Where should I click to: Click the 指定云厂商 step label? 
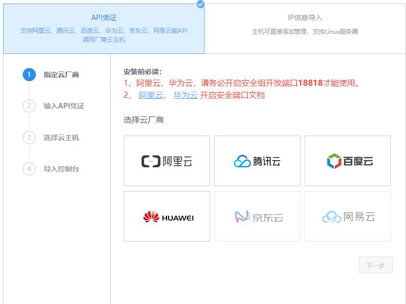62,75
